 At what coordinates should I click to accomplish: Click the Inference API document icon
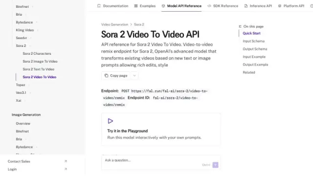coord(246,6)
